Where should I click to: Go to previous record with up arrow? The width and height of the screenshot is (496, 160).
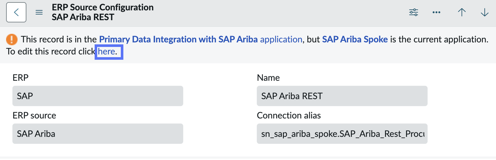click(462, 12)
